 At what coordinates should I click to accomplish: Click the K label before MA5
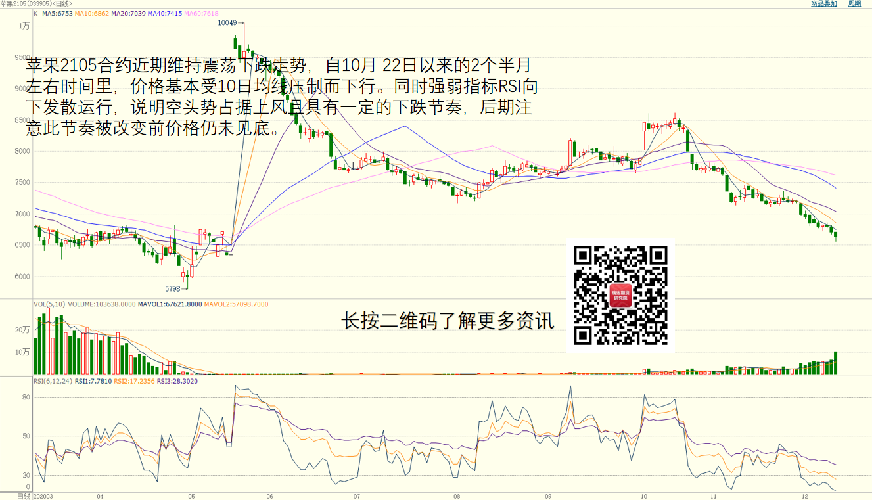click(35, 13)
